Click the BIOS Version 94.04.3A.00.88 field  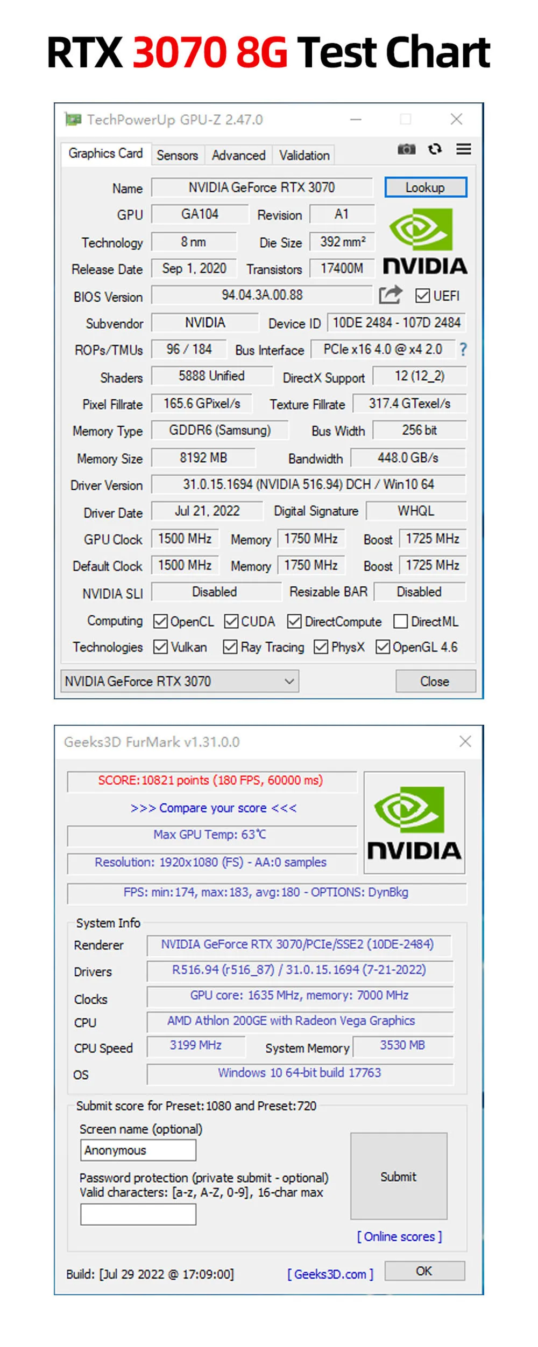coord(262,295)
